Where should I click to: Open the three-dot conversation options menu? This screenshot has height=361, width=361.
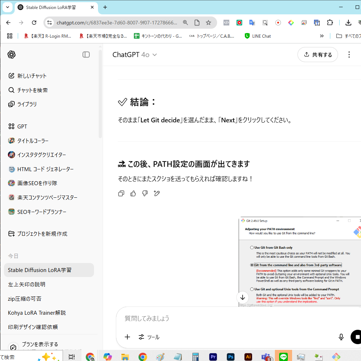(349, 55)
